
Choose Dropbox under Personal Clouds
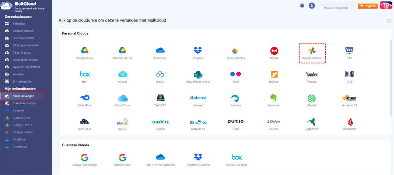pos(198,53)
